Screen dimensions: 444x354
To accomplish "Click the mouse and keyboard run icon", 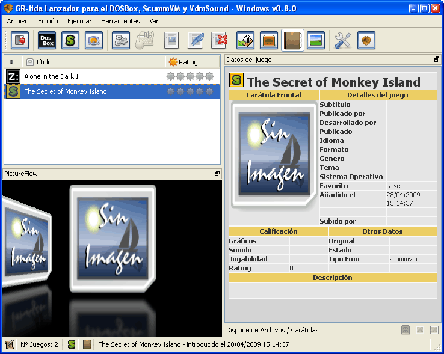I will (145, 40).
